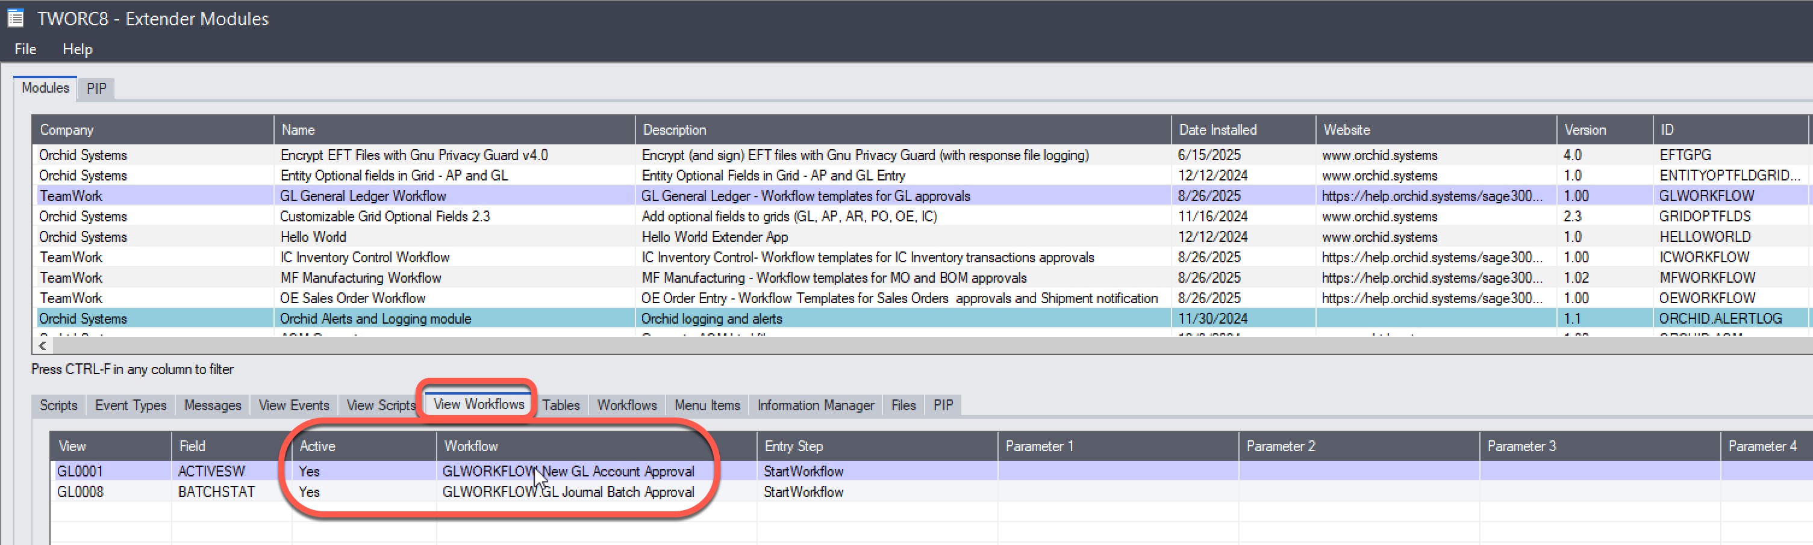Open the Menu Items tab
1813x545 pixels.
pos(707,406)
